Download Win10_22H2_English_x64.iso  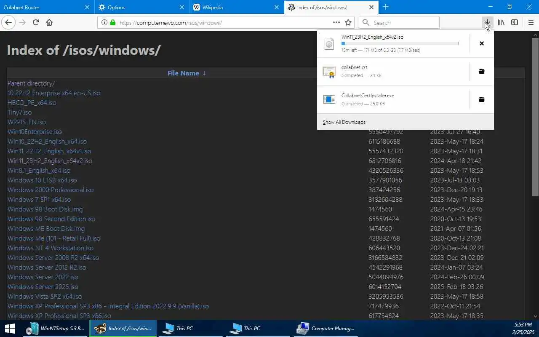tap(47, 142)
